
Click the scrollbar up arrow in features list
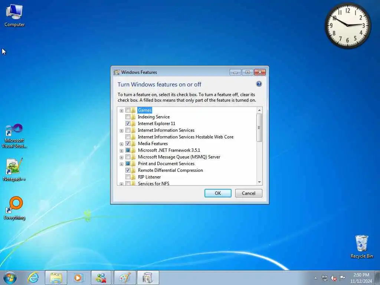[259, 110]
